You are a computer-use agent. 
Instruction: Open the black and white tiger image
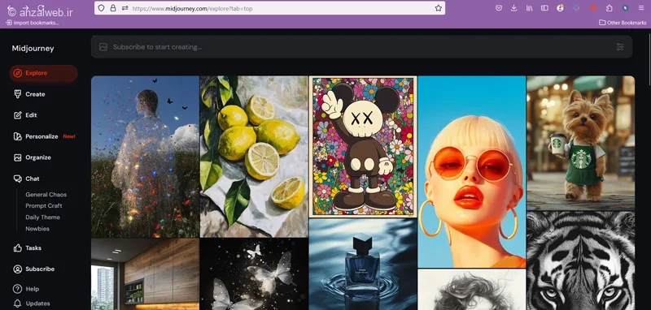point(580,260)
